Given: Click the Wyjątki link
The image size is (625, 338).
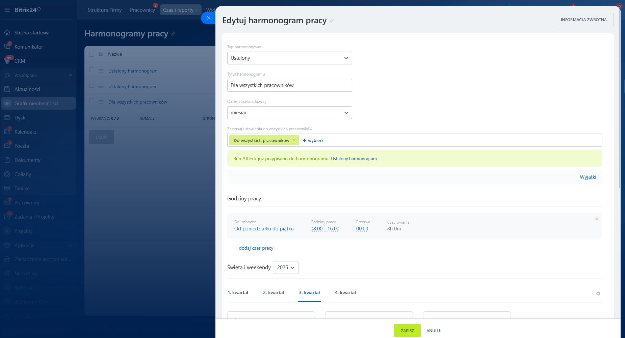Looking at the screenshot, I should 588,177.
